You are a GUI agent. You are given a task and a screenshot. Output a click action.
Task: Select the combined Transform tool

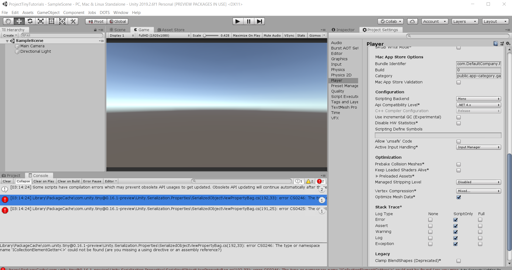point(62,21)
